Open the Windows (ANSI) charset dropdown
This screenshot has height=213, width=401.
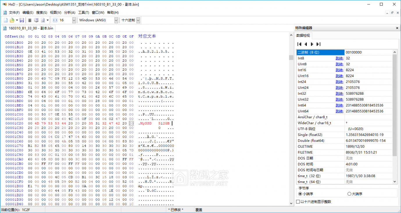116,20
